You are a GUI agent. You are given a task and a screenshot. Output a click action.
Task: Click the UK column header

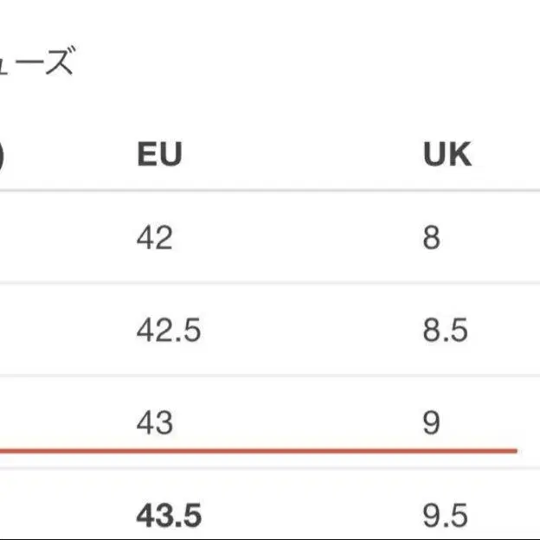447,154
